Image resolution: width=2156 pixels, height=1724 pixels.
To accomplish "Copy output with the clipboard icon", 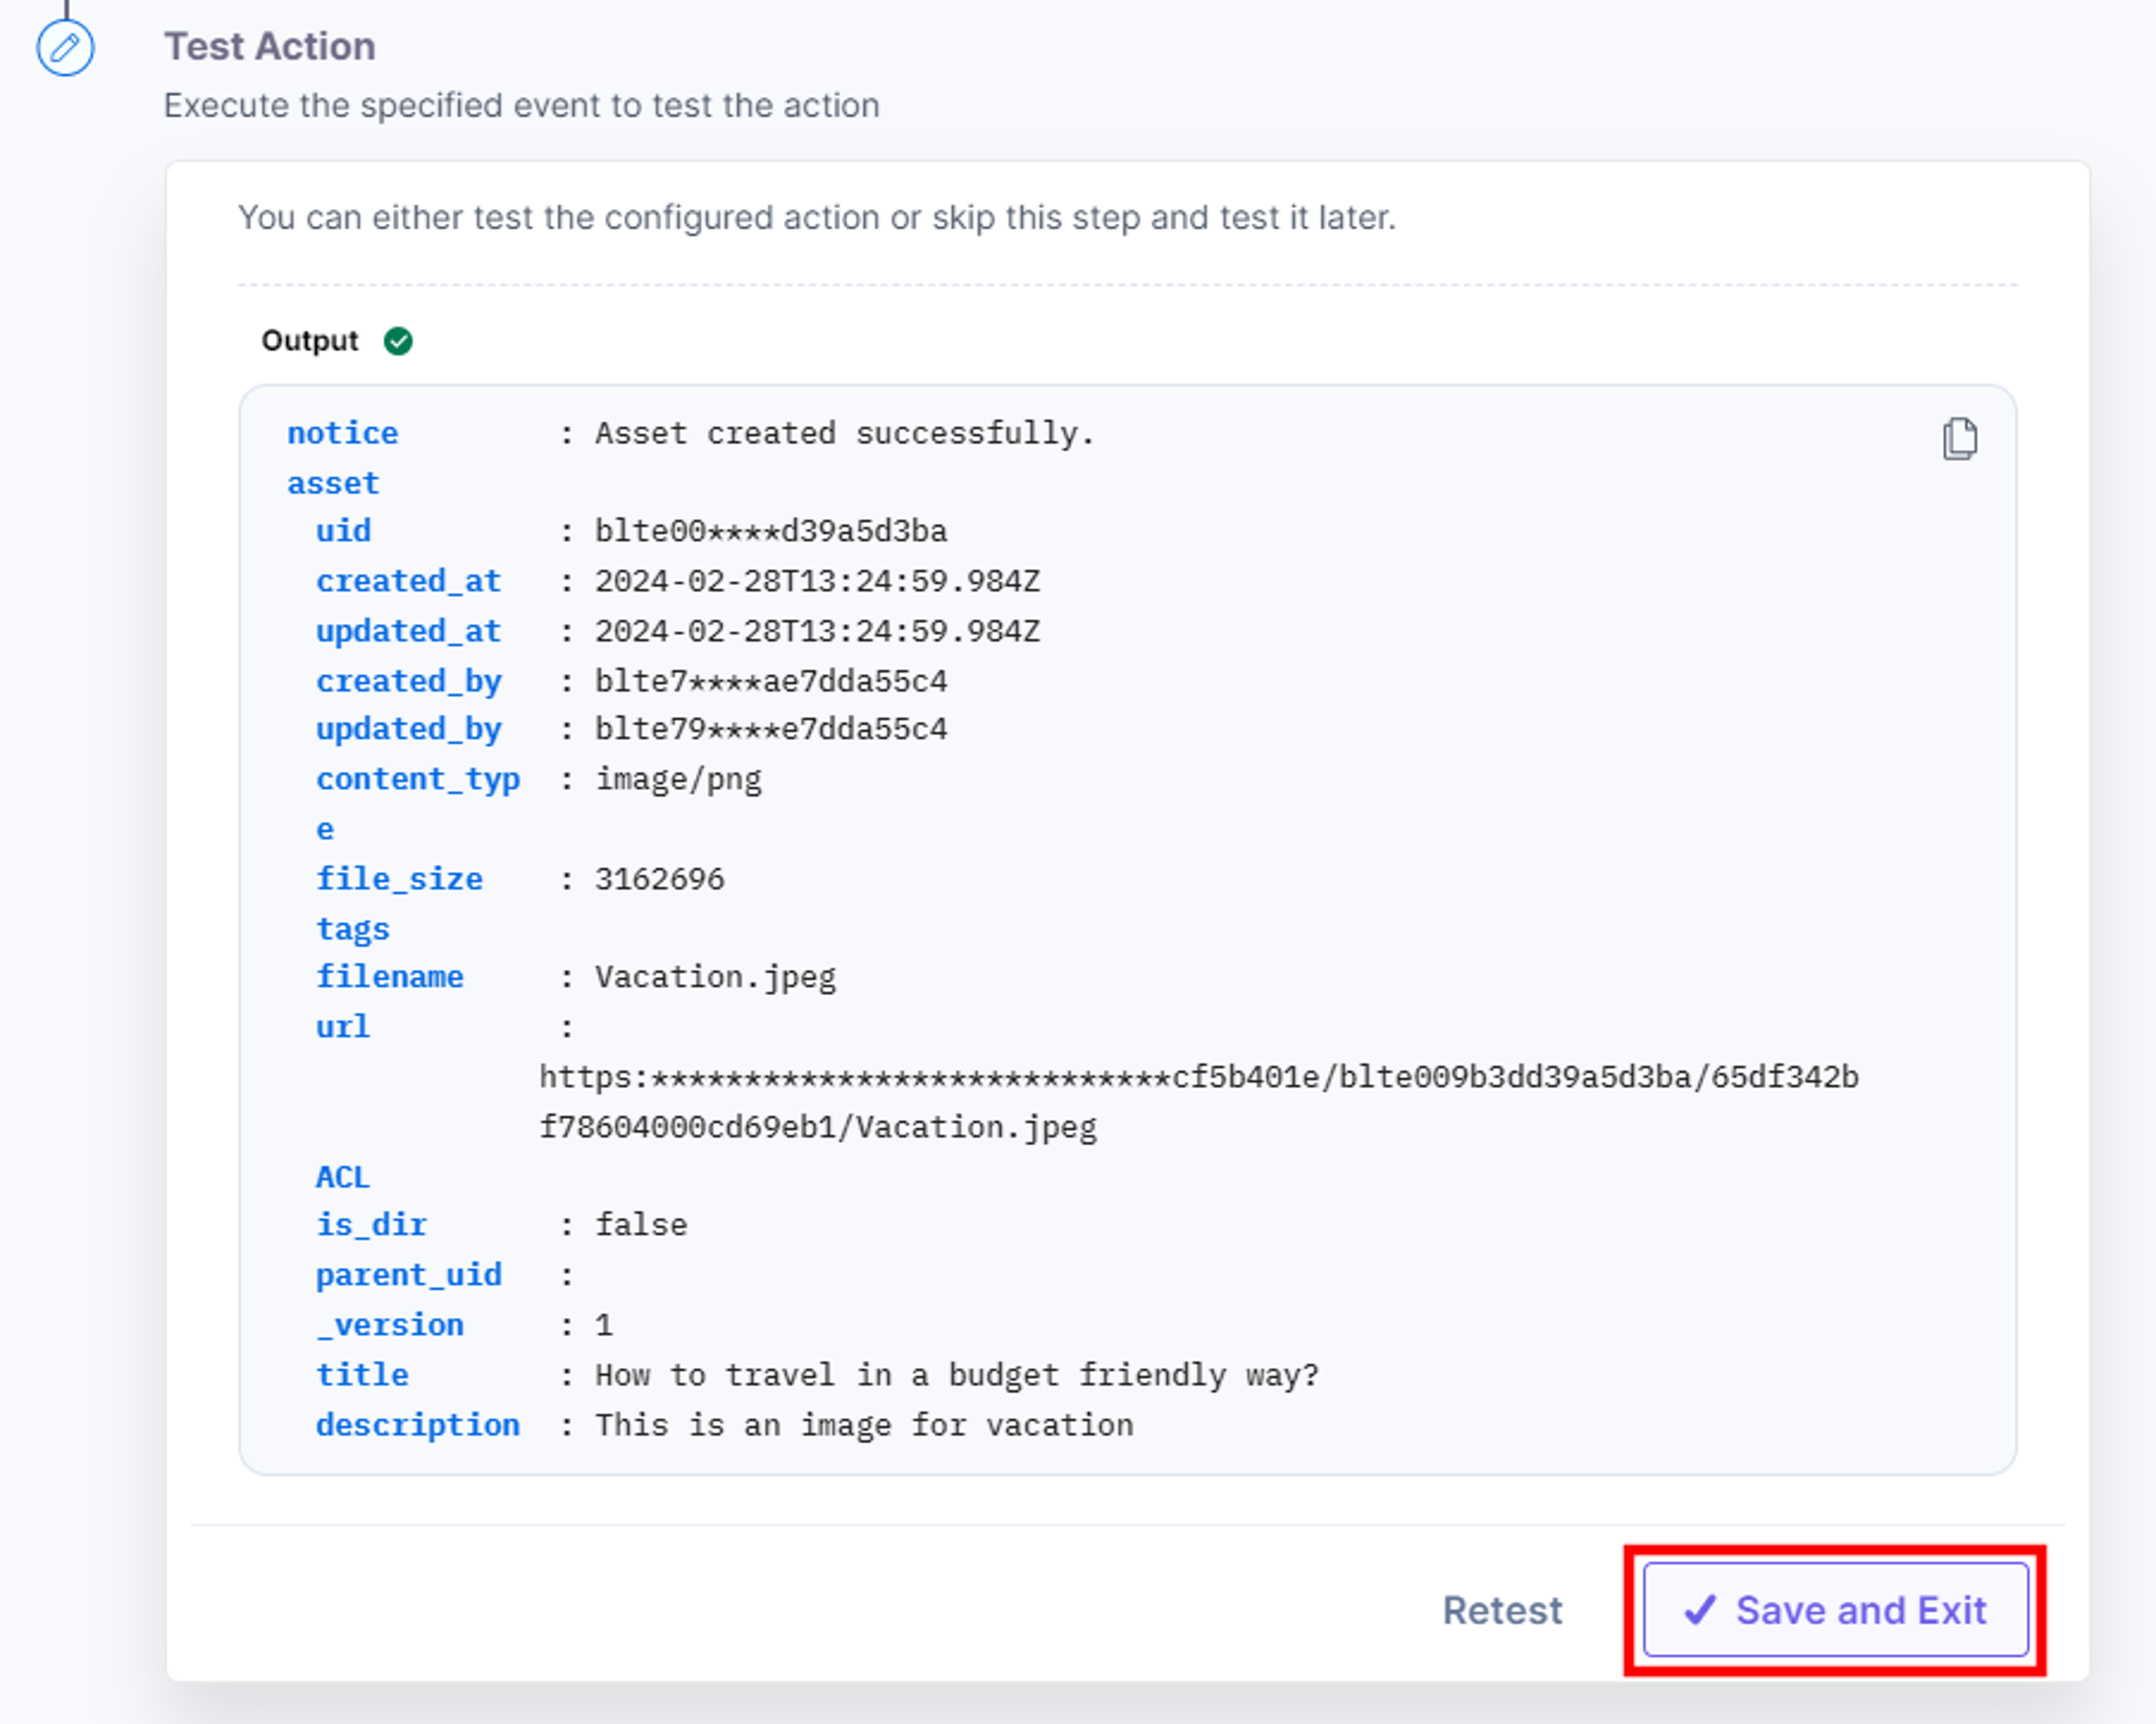I will point(1959,439).
